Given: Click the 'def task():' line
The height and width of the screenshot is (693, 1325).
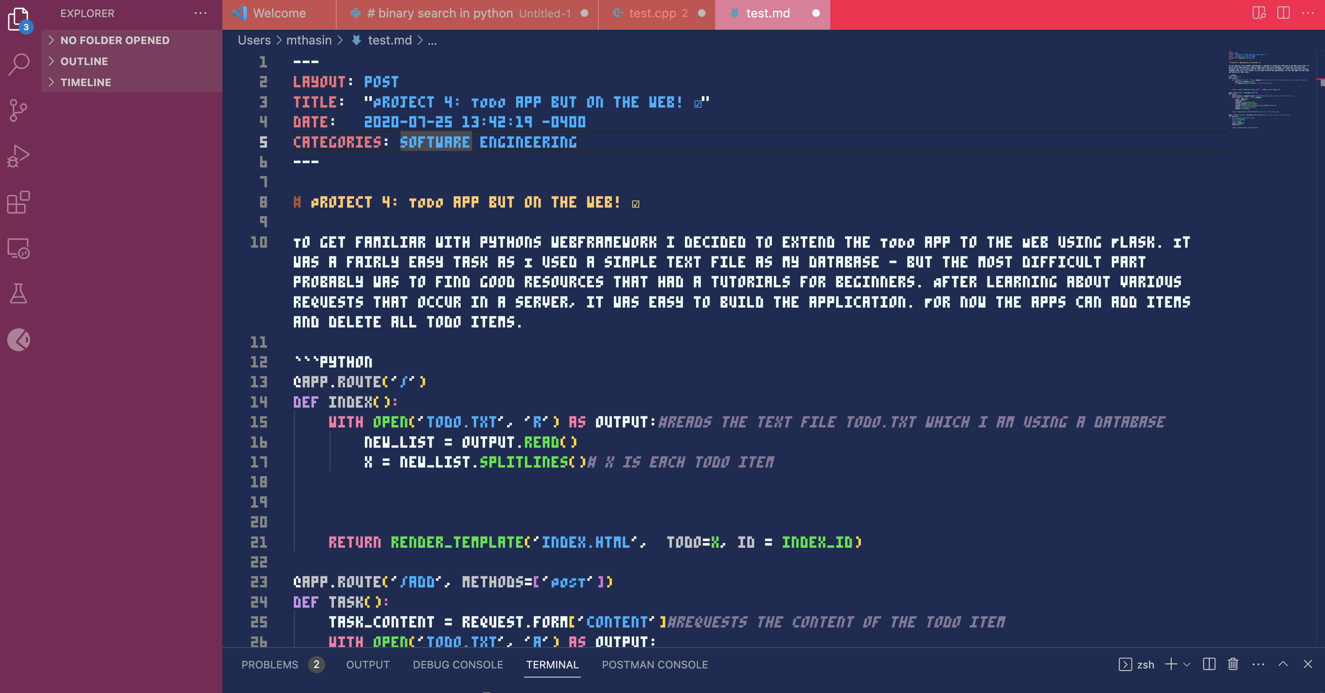Looking at the screenshot, I should tap(341, 602).
